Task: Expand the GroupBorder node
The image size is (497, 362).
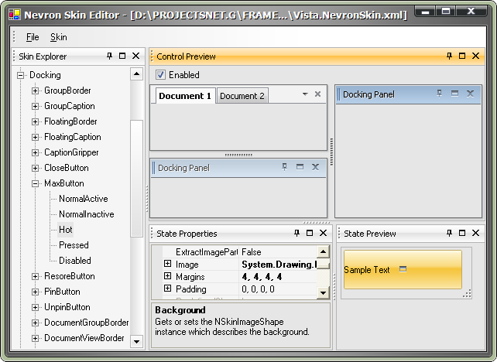Action: [x=35, y=91]
